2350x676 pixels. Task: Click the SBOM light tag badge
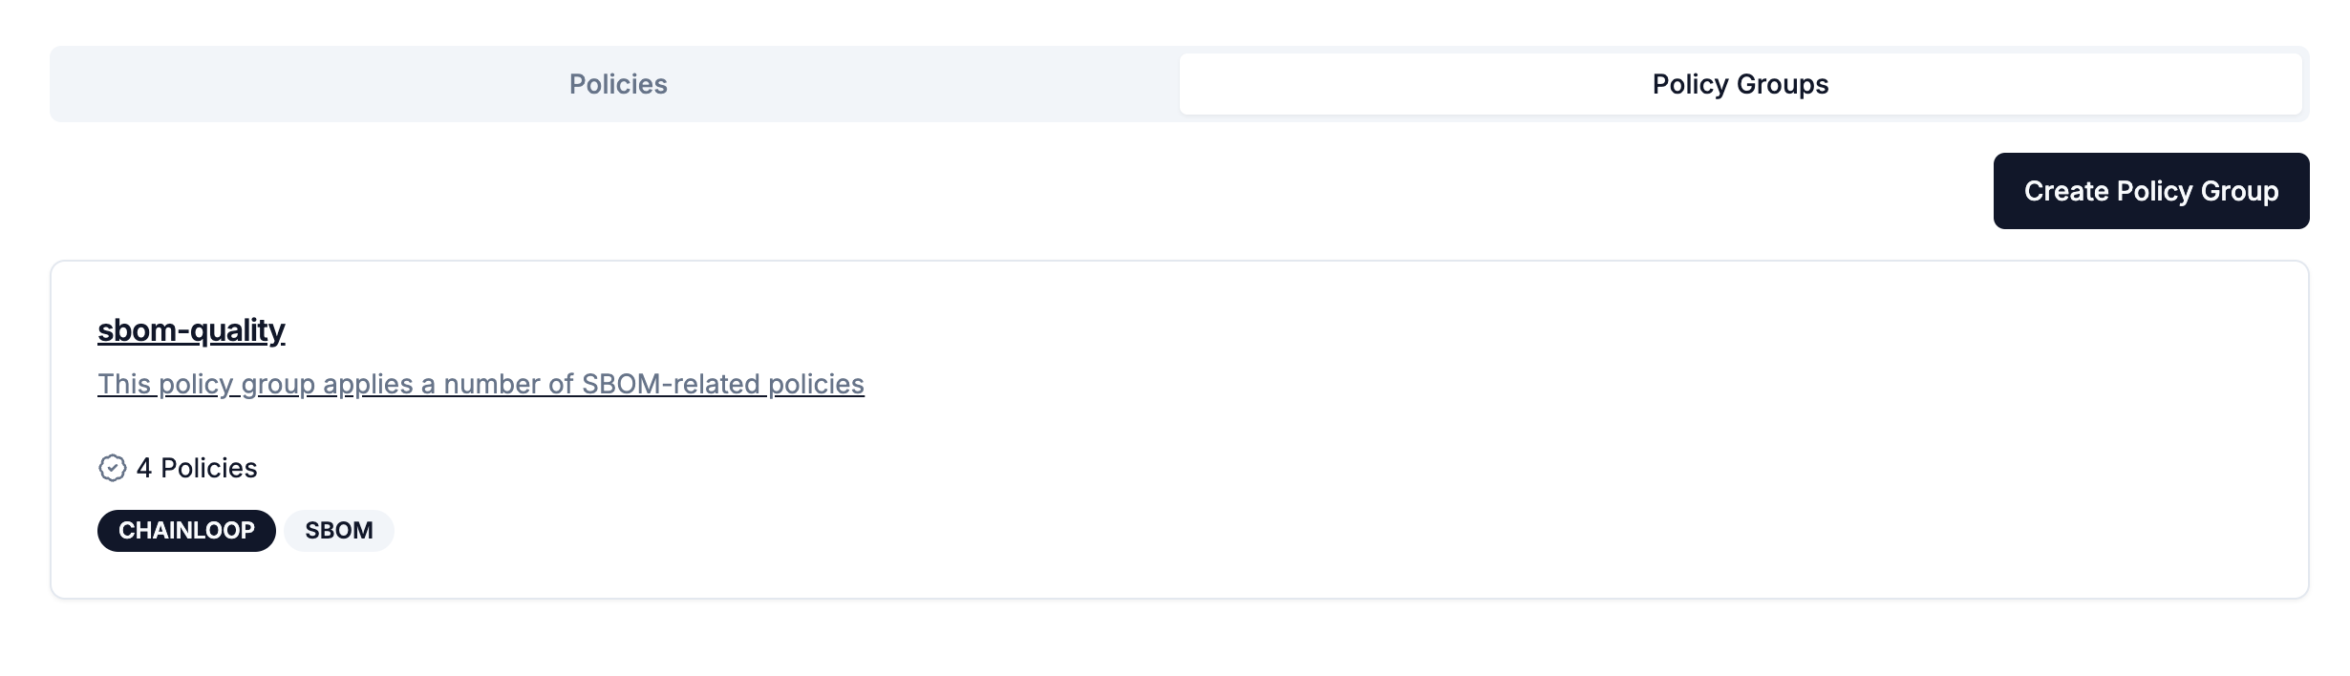pyautogui.click(x=338, y=531)
